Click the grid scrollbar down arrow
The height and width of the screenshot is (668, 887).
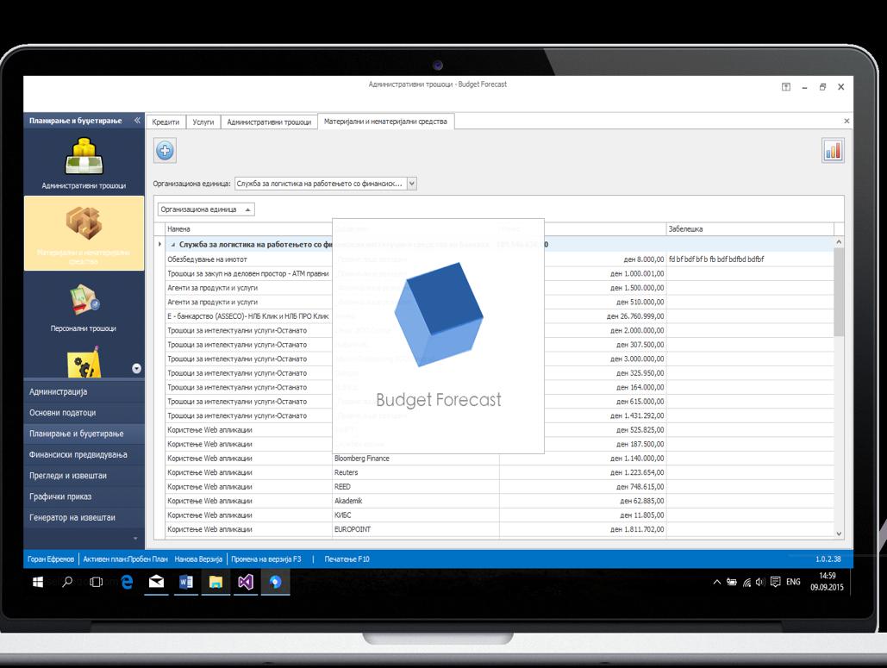tap(839, 534)
